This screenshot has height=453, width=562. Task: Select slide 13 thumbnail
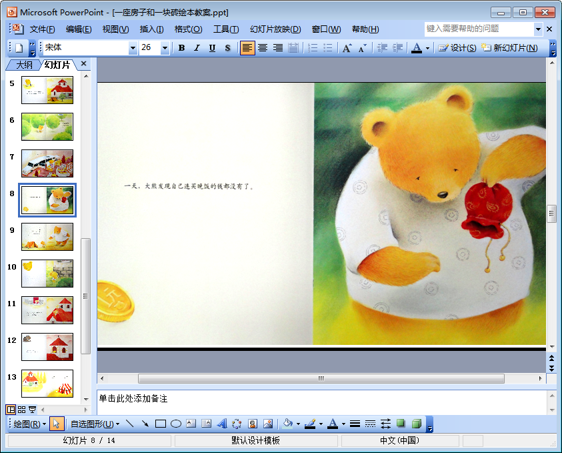[x=47, y=384]
